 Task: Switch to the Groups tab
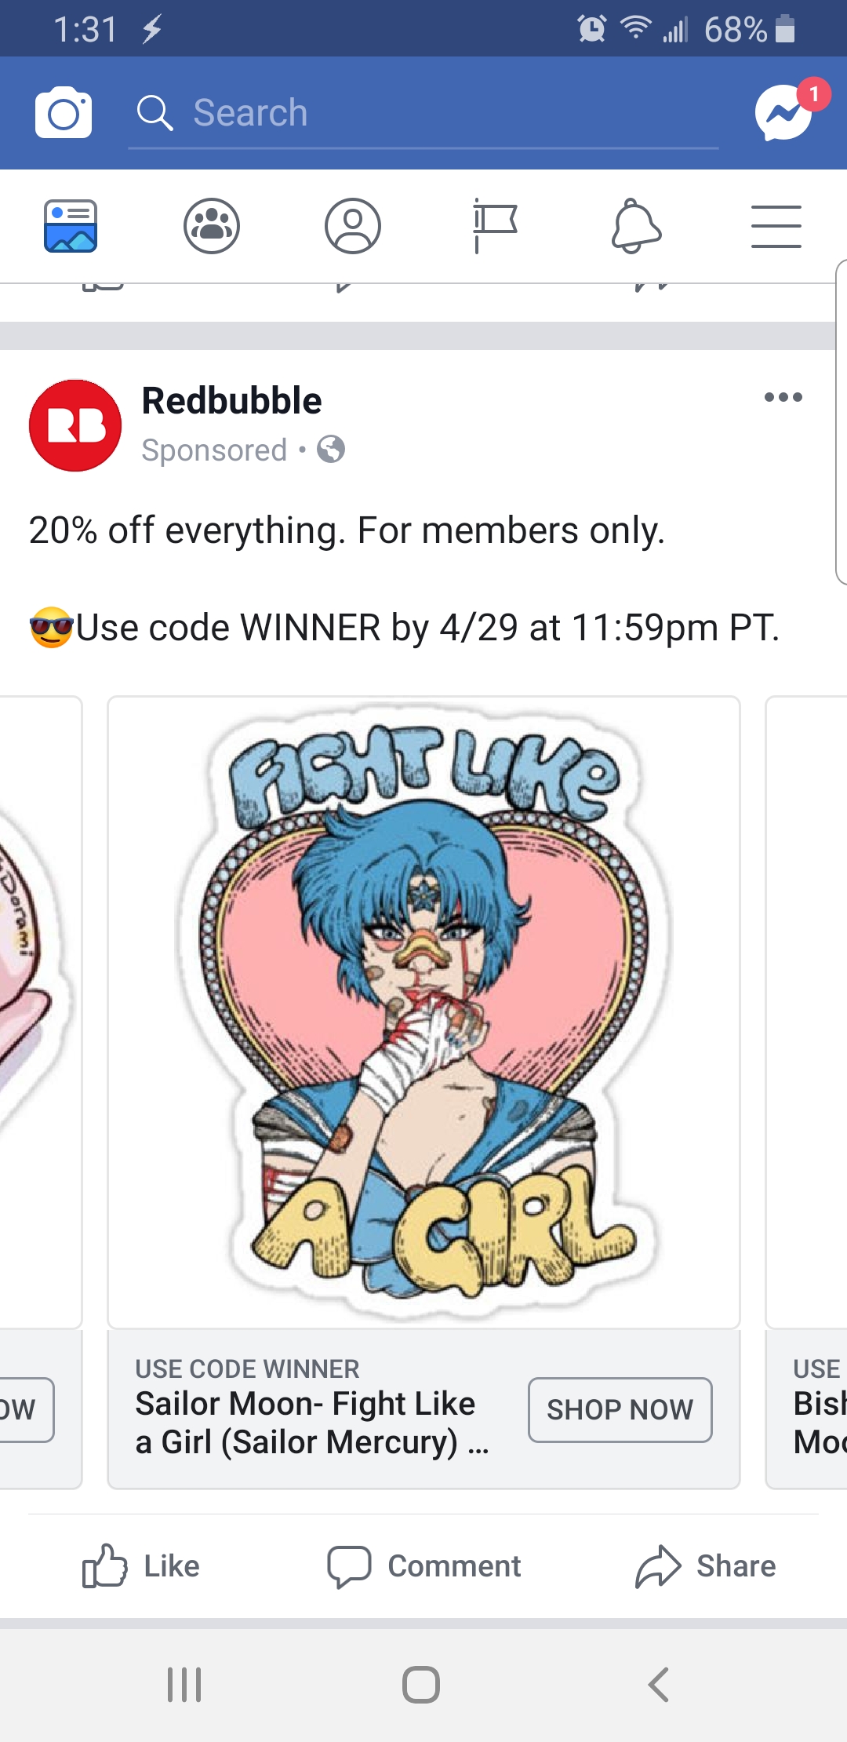212,226
